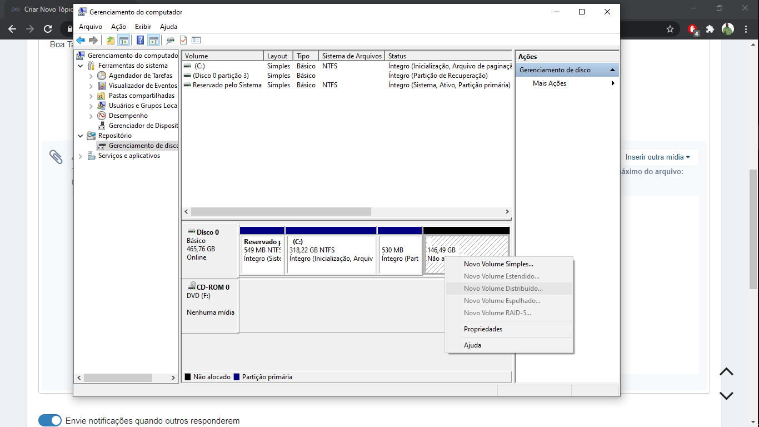Click the Pastas compartilhadas folder icon
Image resolution: width=759 pixels, height=427 pixels.
102,96
